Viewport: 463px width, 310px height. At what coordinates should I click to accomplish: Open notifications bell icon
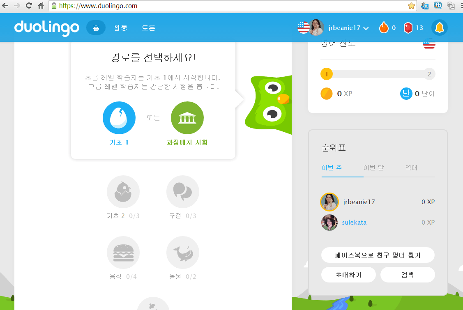[x=440, y=28]
